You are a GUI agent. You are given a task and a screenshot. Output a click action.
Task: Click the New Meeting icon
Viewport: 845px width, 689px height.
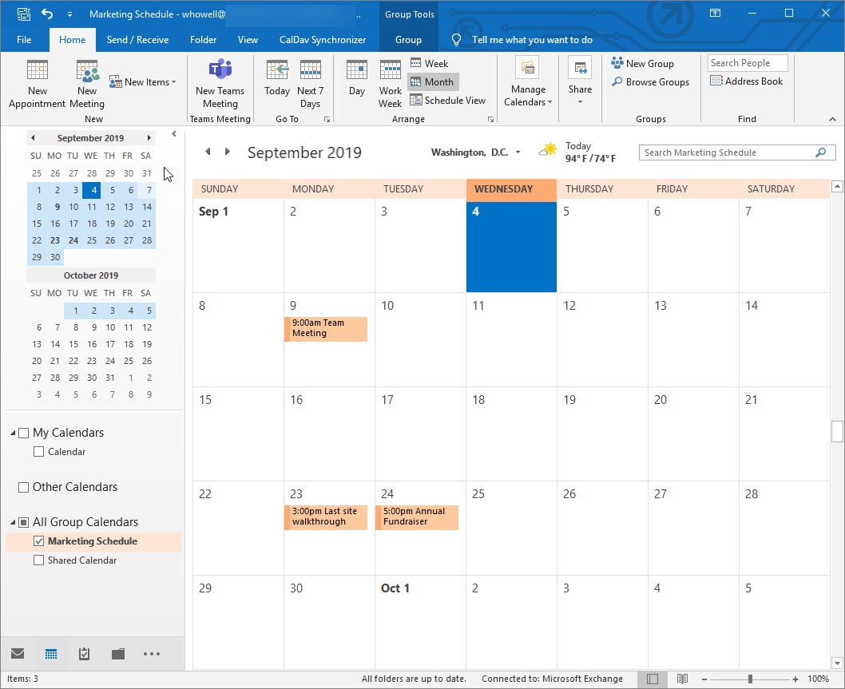coord(87,72)
